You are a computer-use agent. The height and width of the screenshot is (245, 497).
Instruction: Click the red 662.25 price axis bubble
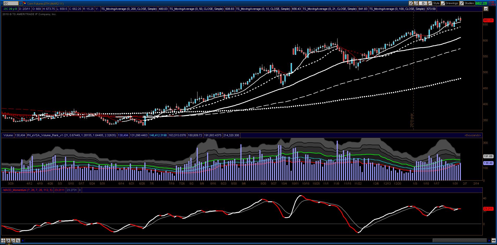[488, 20]
